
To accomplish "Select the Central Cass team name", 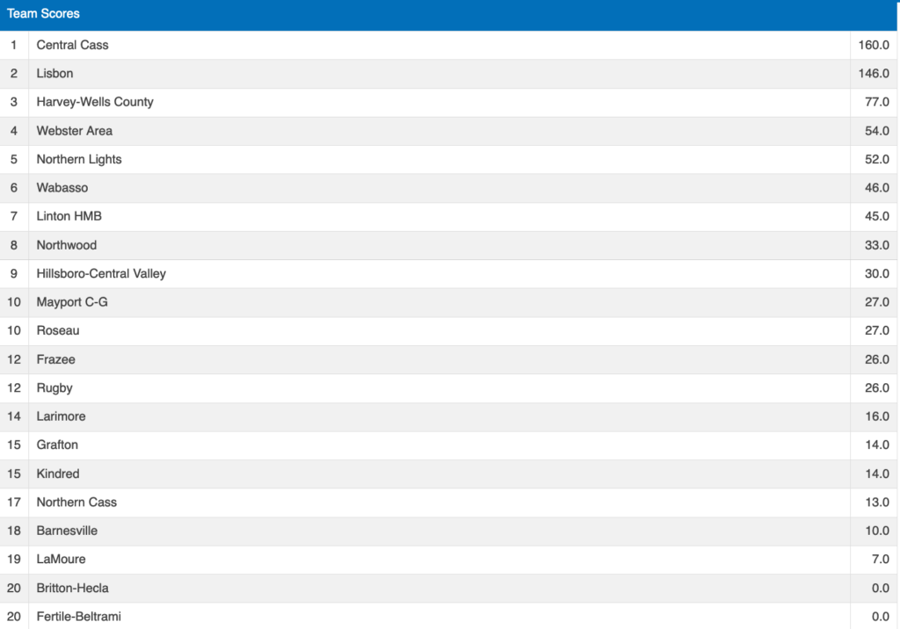I will coord(73,45).
